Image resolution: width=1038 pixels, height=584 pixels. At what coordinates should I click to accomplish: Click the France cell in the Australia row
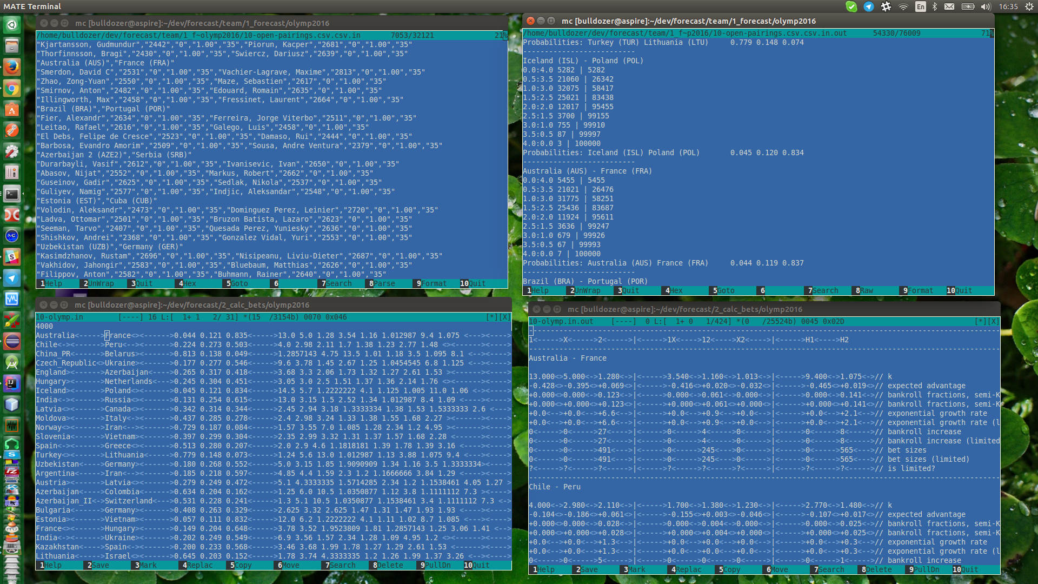(118, 335)
